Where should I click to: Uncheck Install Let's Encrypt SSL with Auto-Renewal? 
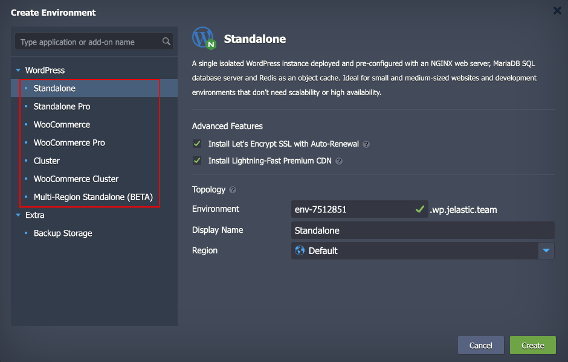click(x=196, y=144)
